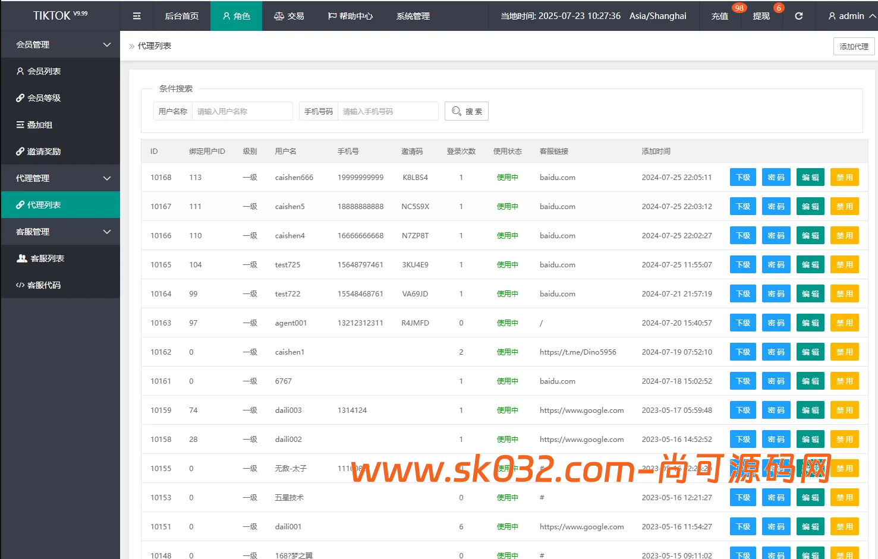Open 交易 via its scale icon
The width and height of the screenshot is (878, 559).
coord(278,15)
